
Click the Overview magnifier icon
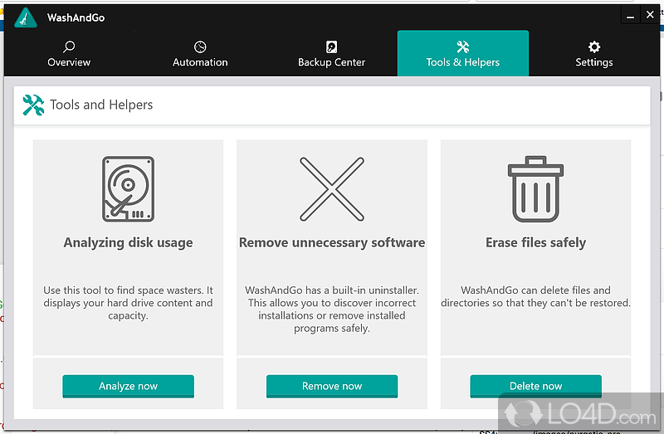(69, 46)
